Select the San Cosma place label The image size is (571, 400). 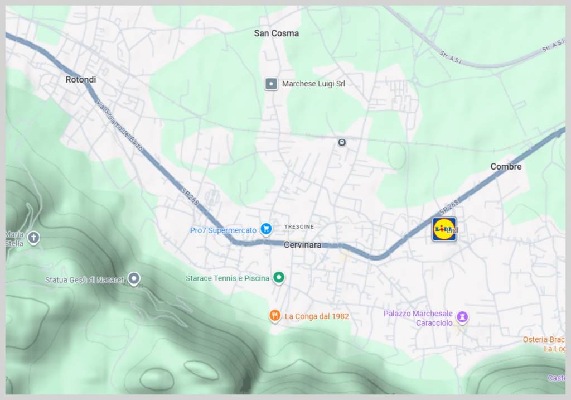tap(277, 33)
